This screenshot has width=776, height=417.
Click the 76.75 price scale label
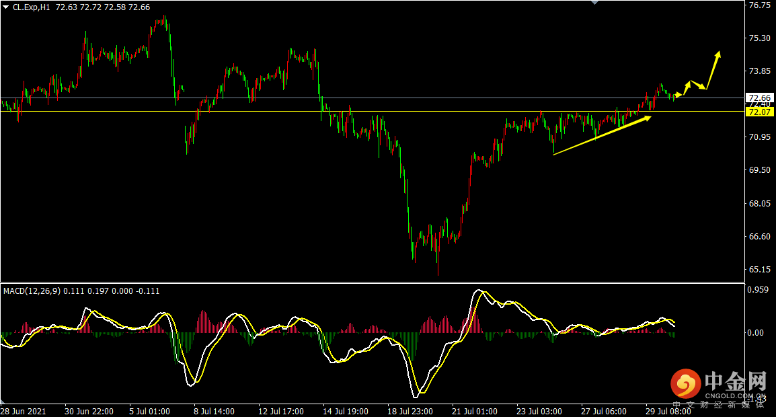[759, 5]
